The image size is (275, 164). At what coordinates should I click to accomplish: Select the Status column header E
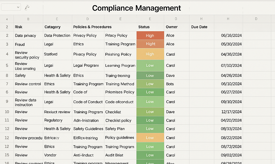click(150, 19)
